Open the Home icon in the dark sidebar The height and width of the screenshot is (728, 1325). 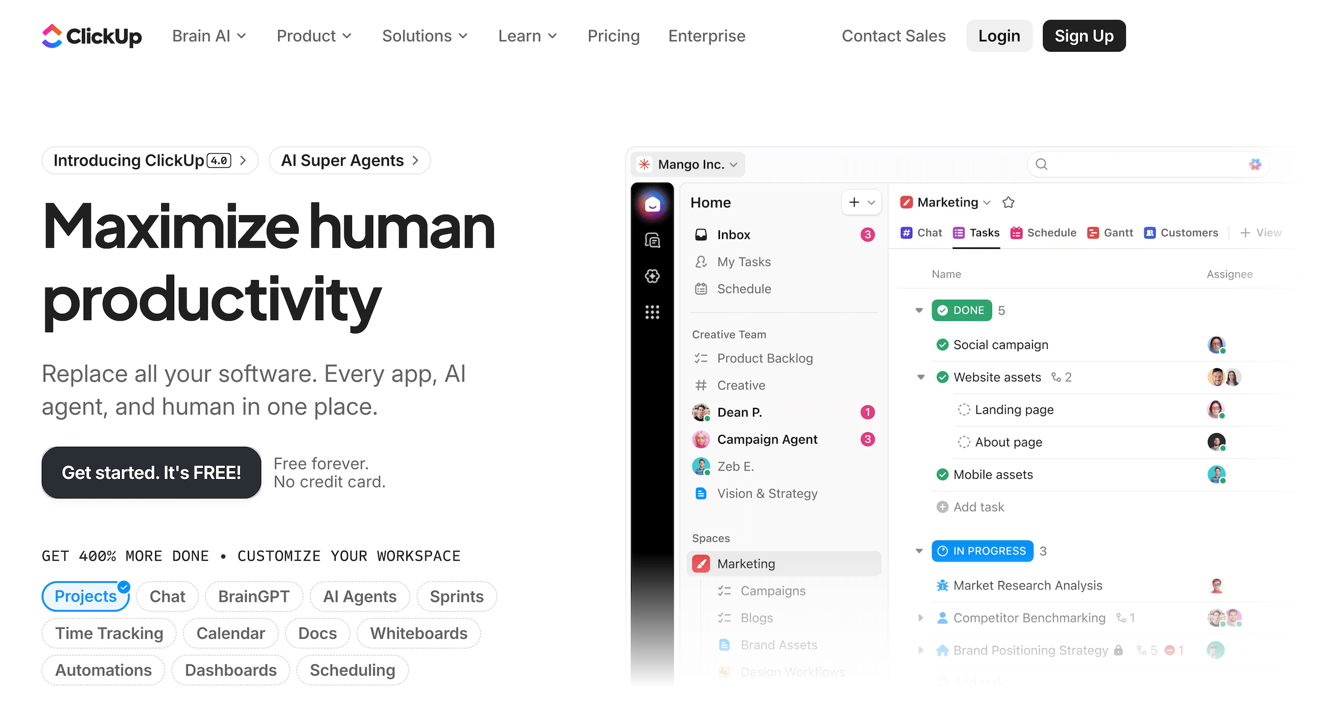pyautogui.click(x=653, y=203)
